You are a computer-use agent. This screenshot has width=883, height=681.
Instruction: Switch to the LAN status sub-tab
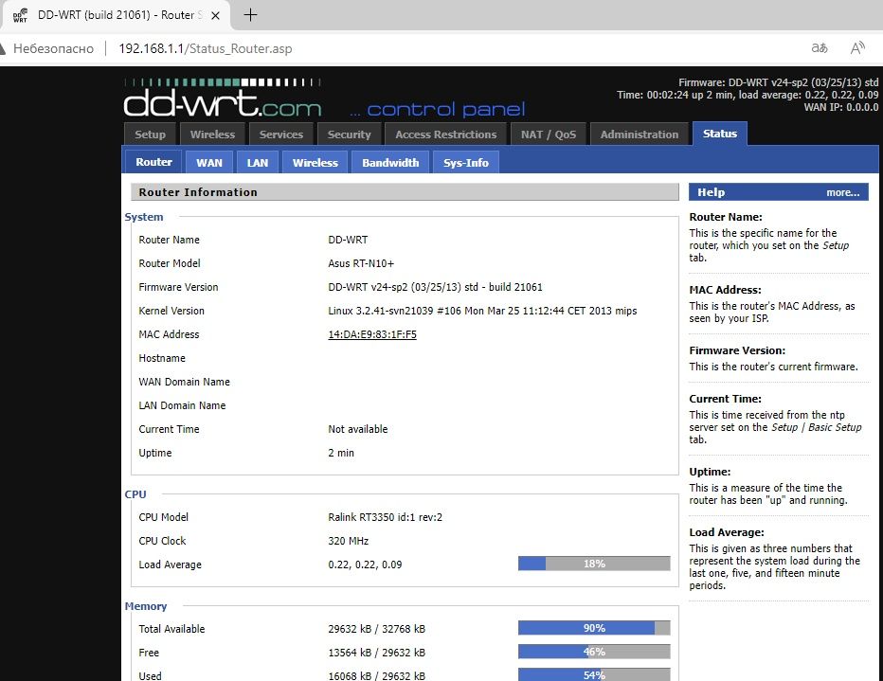coord(258,163)
